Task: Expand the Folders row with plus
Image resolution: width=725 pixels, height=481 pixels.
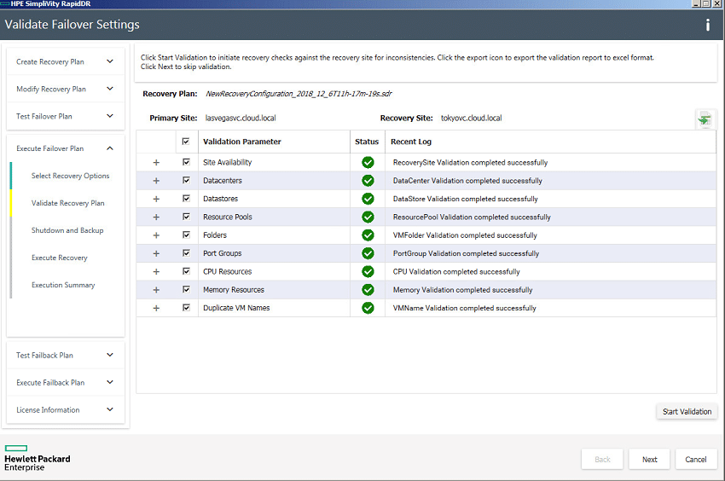Action: point(156,235)
